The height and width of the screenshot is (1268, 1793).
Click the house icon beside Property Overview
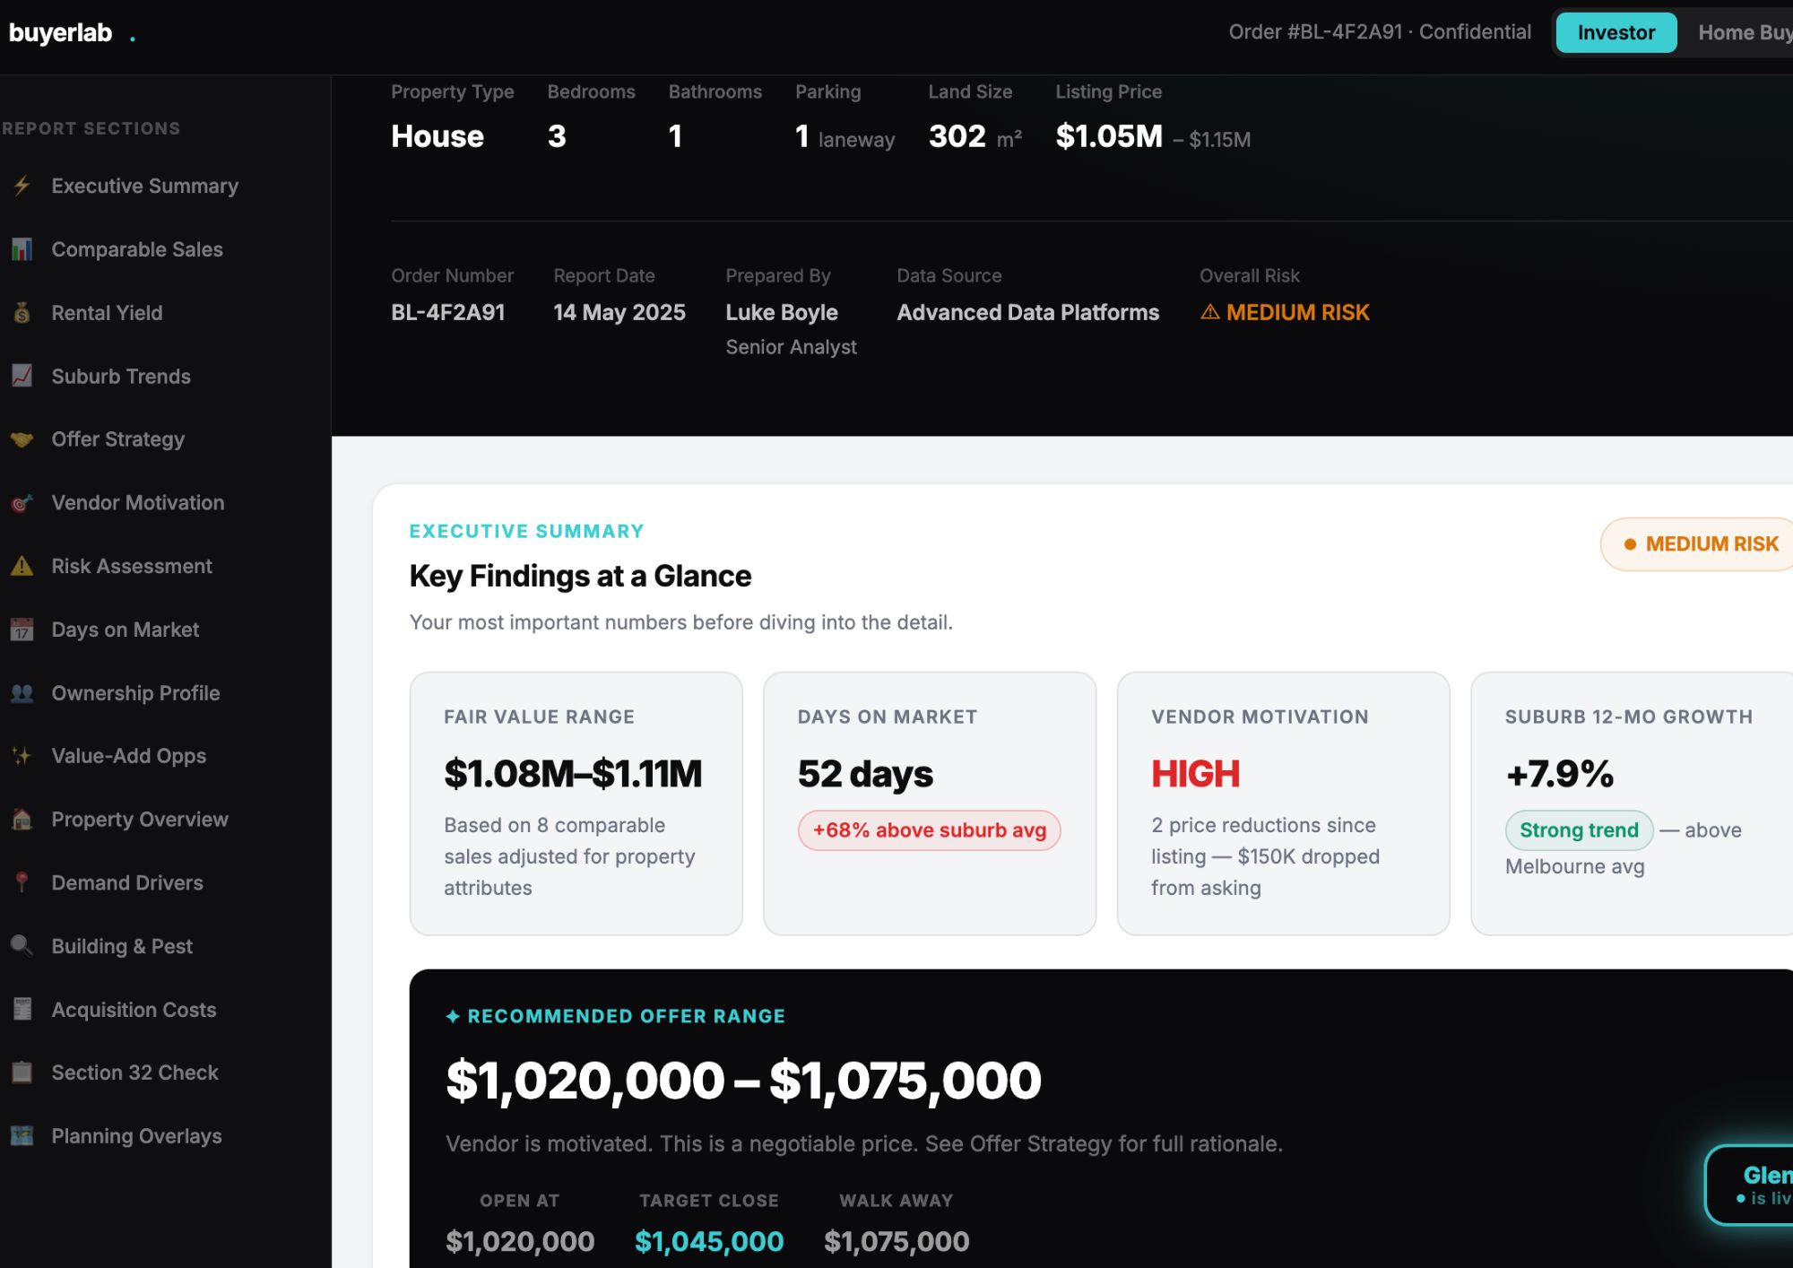tap(22, 820)
